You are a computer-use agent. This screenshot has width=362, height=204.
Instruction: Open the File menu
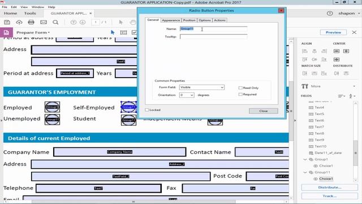point(5,7)
